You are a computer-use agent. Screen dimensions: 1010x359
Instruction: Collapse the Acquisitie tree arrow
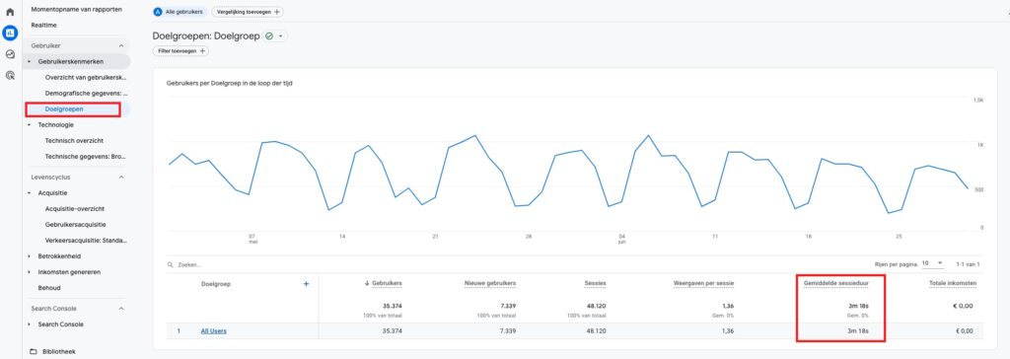coord(29,192)
